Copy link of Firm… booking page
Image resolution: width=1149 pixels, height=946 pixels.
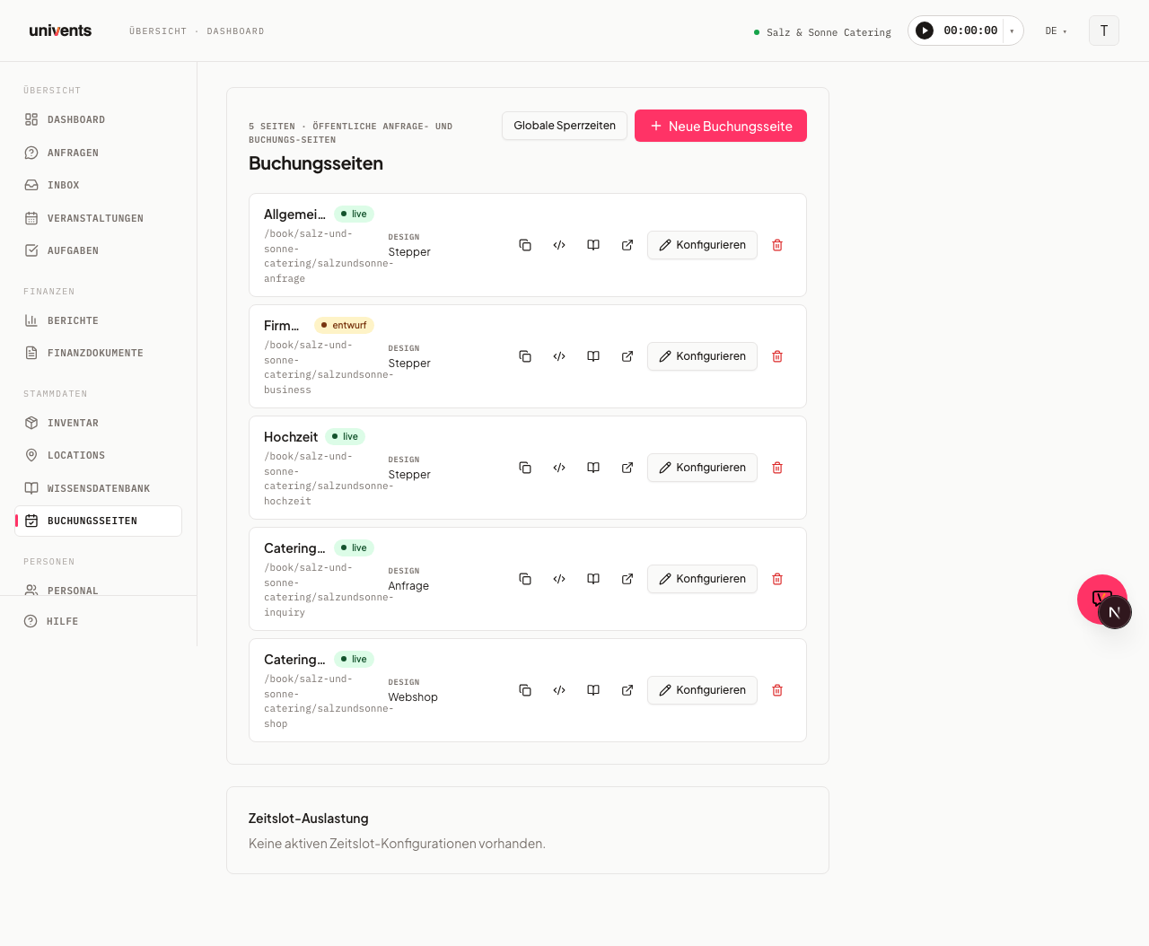pyautogui.click(x=525, y=356)
